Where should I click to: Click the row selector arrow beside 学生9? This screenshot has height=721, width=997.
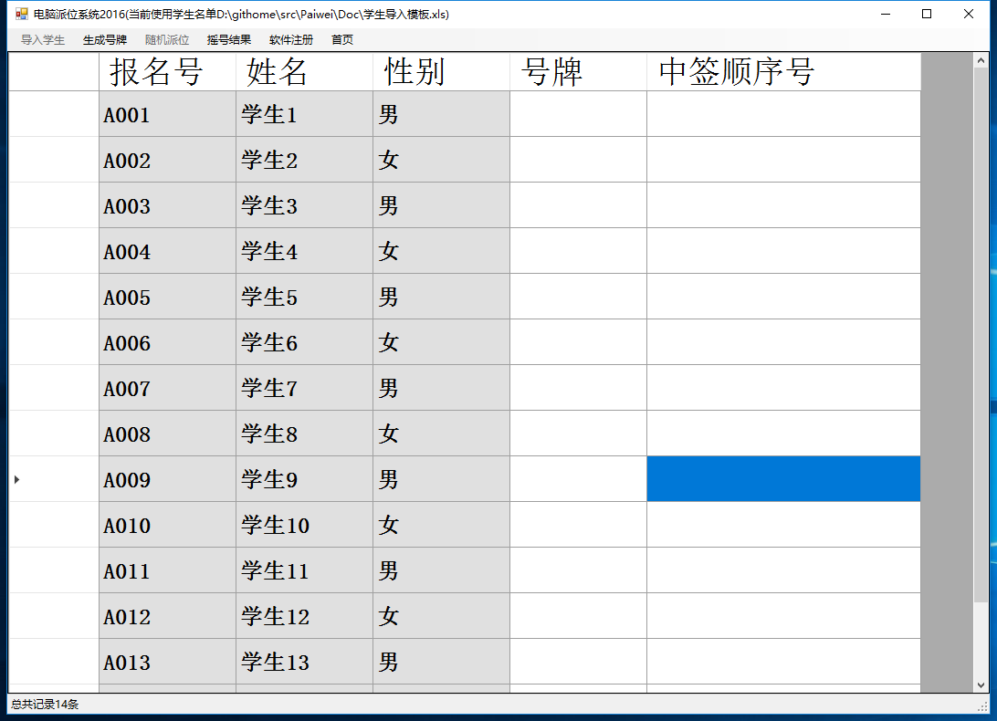16,478
